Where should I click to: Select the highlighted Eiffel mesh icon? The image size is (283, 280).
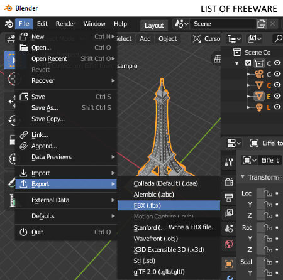click(259, 96)
